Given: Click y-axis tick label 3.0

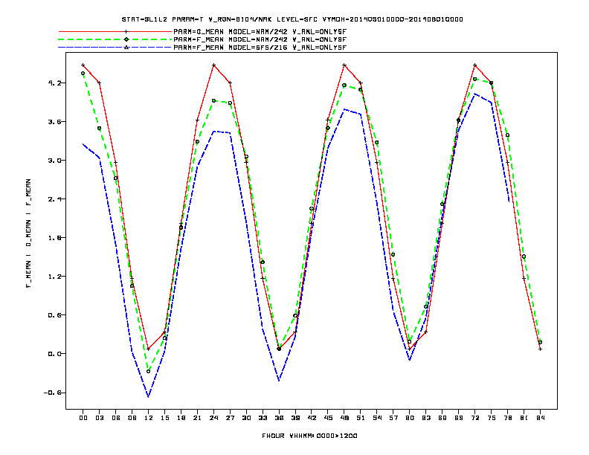Looking at the screenshot, I should [x=54, y=161].
